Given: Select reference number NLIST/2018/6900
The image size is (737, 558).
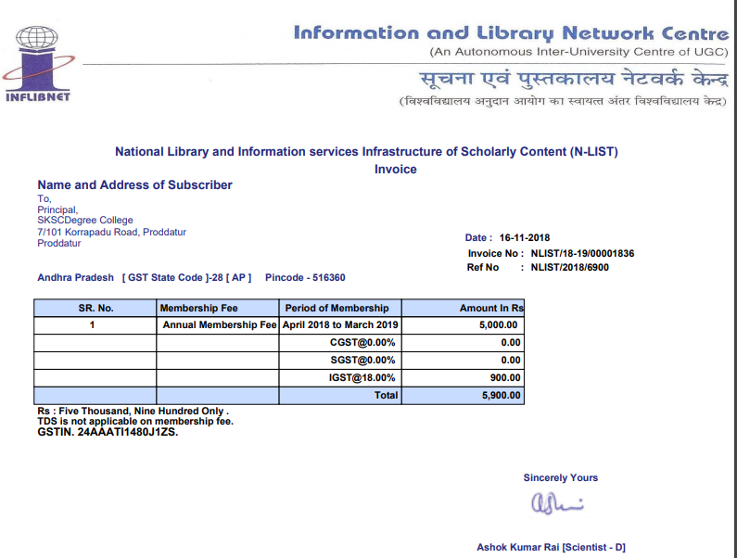Looking at the screenshot, I should coord(570,268).
